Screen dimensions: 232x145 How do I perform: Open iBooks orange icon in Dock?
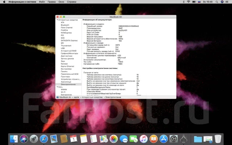tap(154, 139)
